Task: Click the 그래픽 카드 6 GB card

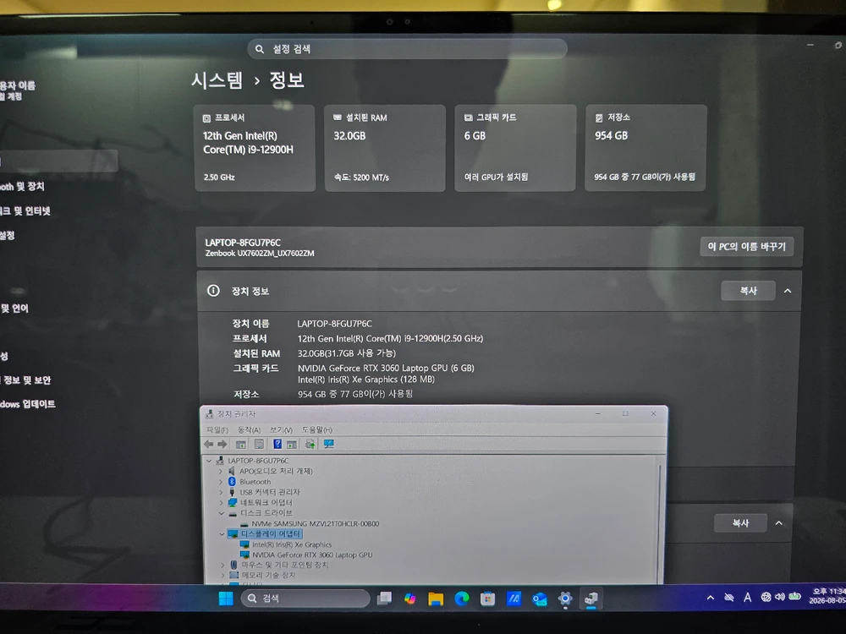Action: [516, 148]
